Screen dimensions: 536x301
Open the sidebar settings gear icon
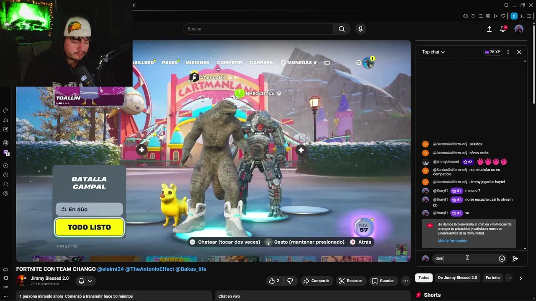6,194
